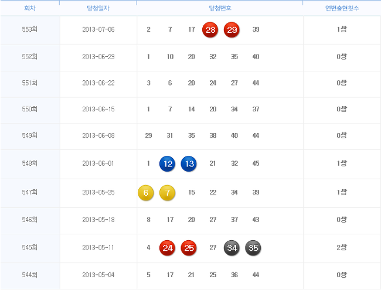Select round 553회 cell
The height and width of the screenshot is (290, 381).
point(30,29)
